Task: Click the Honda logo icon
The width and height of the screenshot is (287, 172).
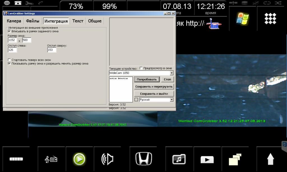Action: (144, 159)
